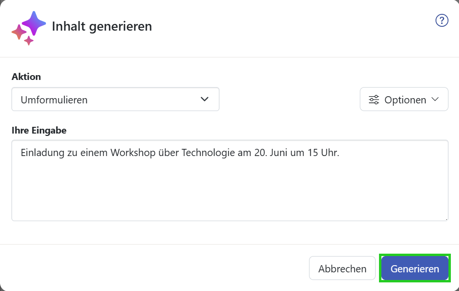Click the Aktion field label
This screenshot has width=459, height=291.
coord(26,77)
